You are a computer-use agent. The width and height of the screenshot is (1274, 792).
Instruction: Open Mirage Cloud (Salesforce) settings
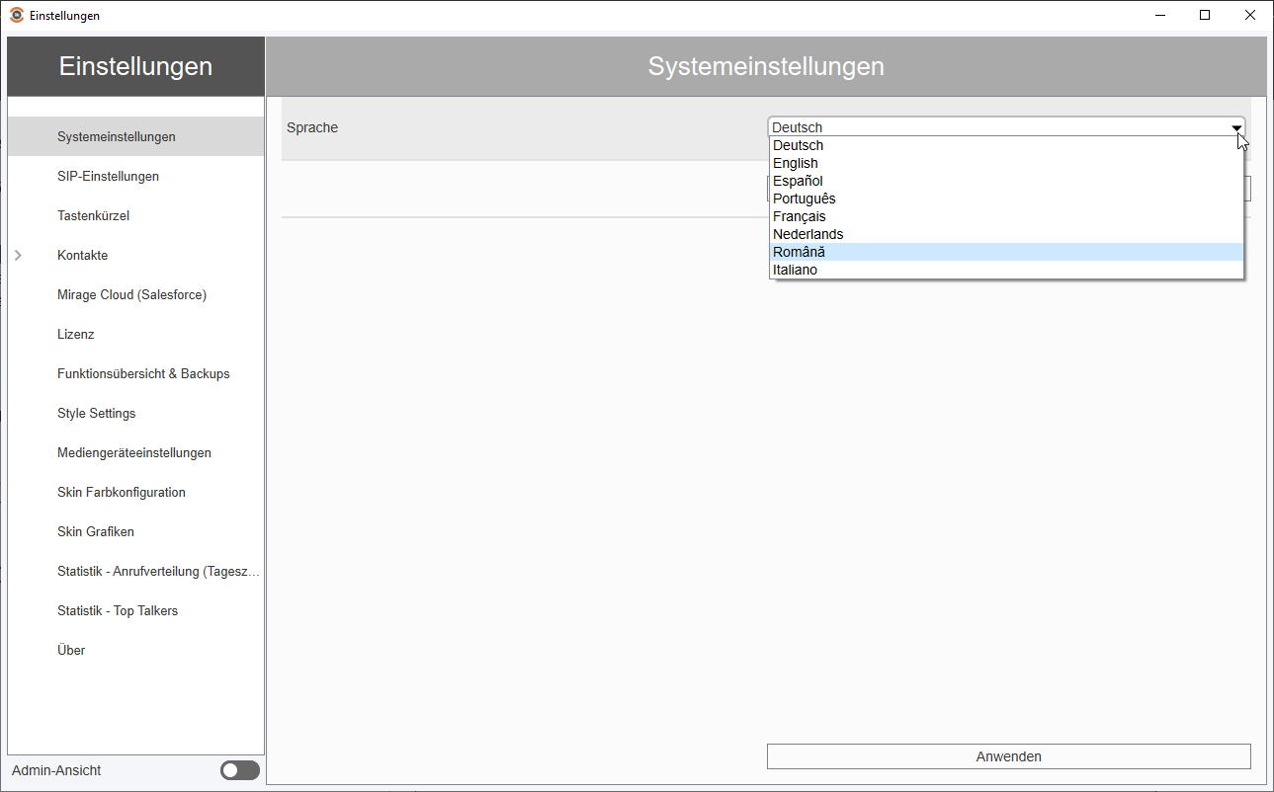click(136, 294)
